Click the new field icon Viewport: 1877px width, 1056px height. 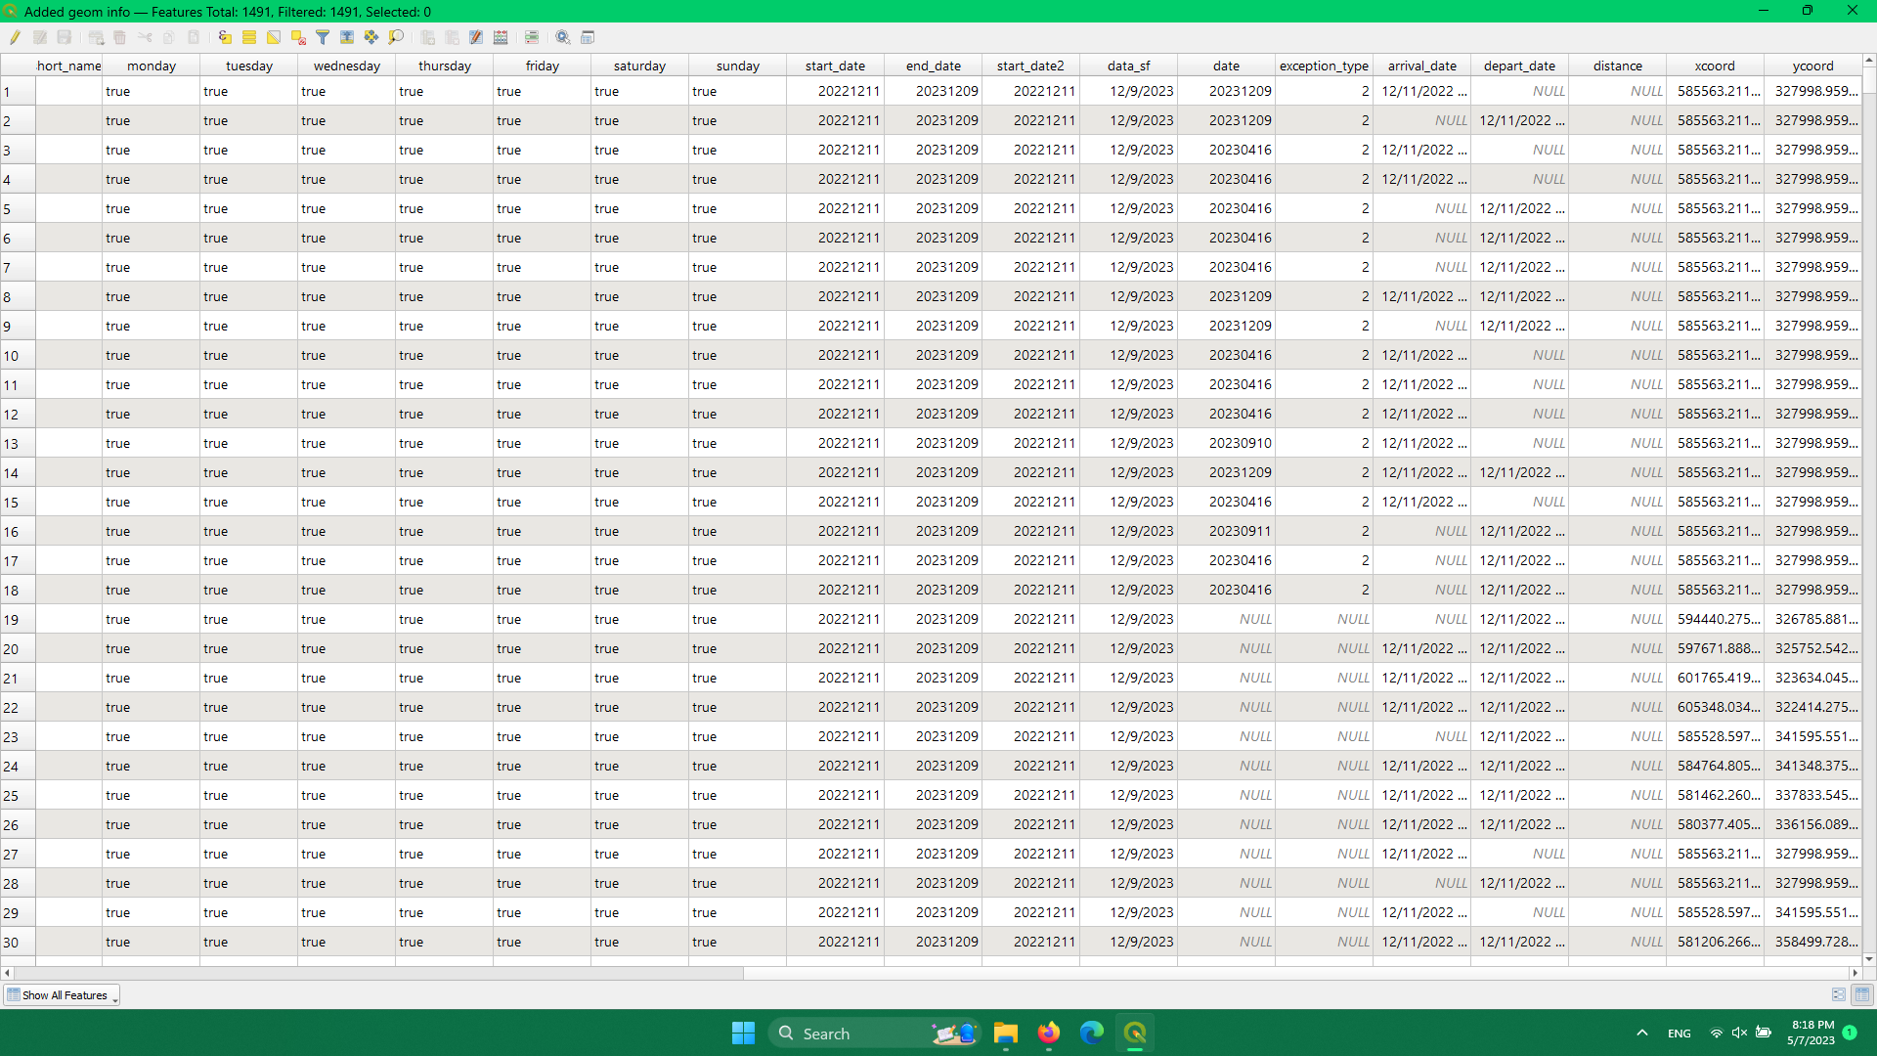pyautogui.click(x=427, y=37)
